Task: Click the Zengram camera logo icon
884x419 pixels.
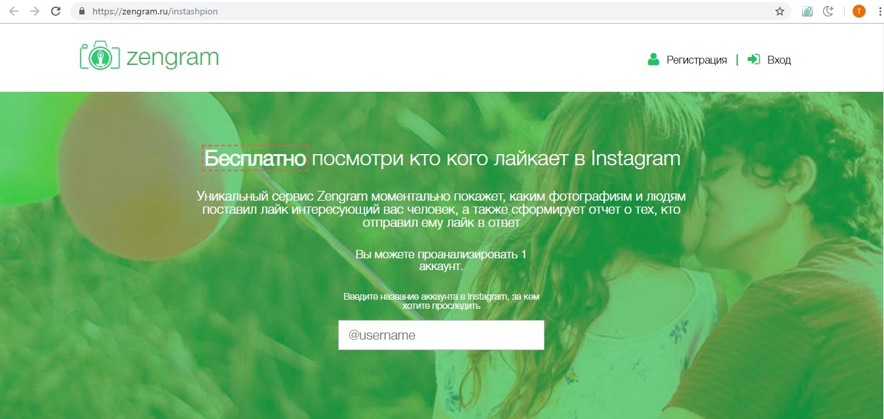Action: click(x=100, y=56)
